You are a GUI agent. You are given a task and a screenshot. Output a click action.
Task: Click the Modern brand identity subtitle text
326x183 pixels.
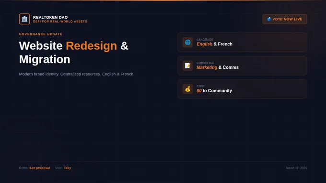click(77, 74)
